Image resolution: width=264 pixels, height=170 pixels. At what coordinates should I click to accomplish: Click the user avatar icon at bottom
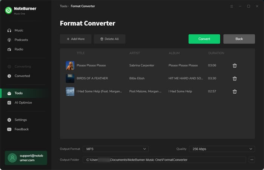(12, 158)
